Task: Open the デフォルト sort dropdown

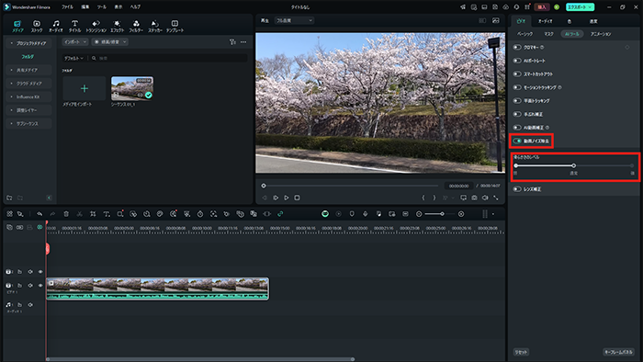Action: [x=73, y=58]
